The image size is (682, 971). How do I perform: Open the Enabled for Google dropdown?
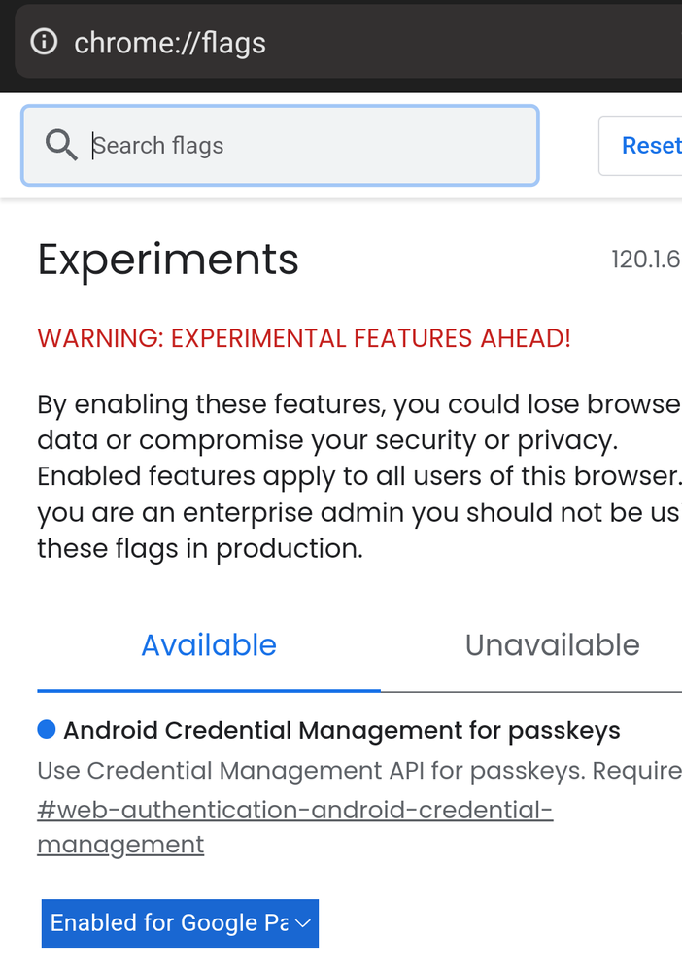pyautogui.click(x=180, y=922)
